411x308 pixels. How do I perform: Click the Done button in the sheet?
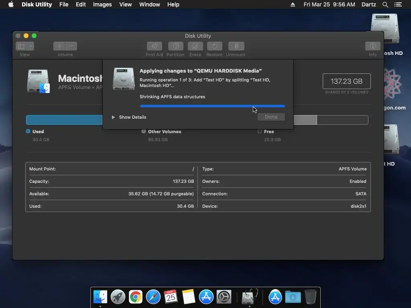271,117
